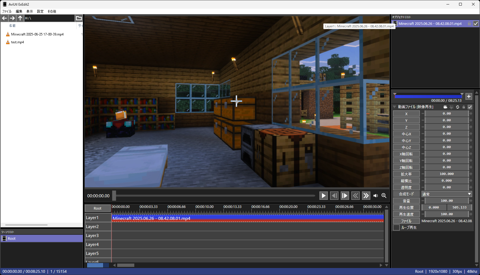Click the H:\ path field
480x275 pixels.
(x=50, y=18)
